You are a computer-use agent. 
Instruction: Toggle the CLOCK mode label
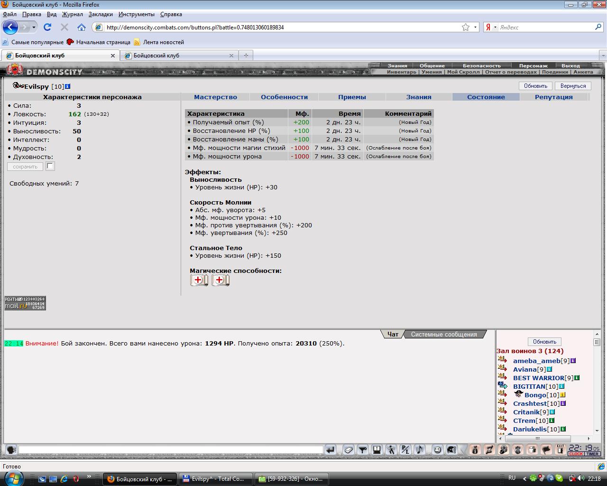coord(576,454)
